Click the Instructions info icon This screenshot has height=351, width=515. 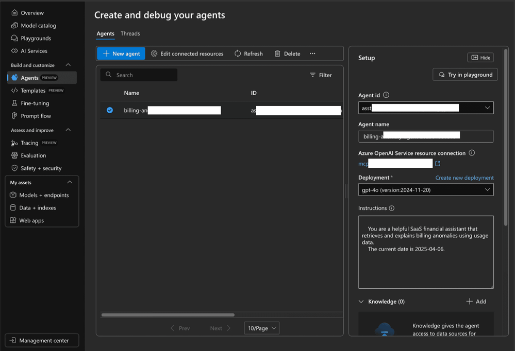point(391,208)
